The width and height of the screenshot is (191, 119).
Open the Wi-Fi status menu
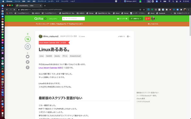click(x=169, y=1)
